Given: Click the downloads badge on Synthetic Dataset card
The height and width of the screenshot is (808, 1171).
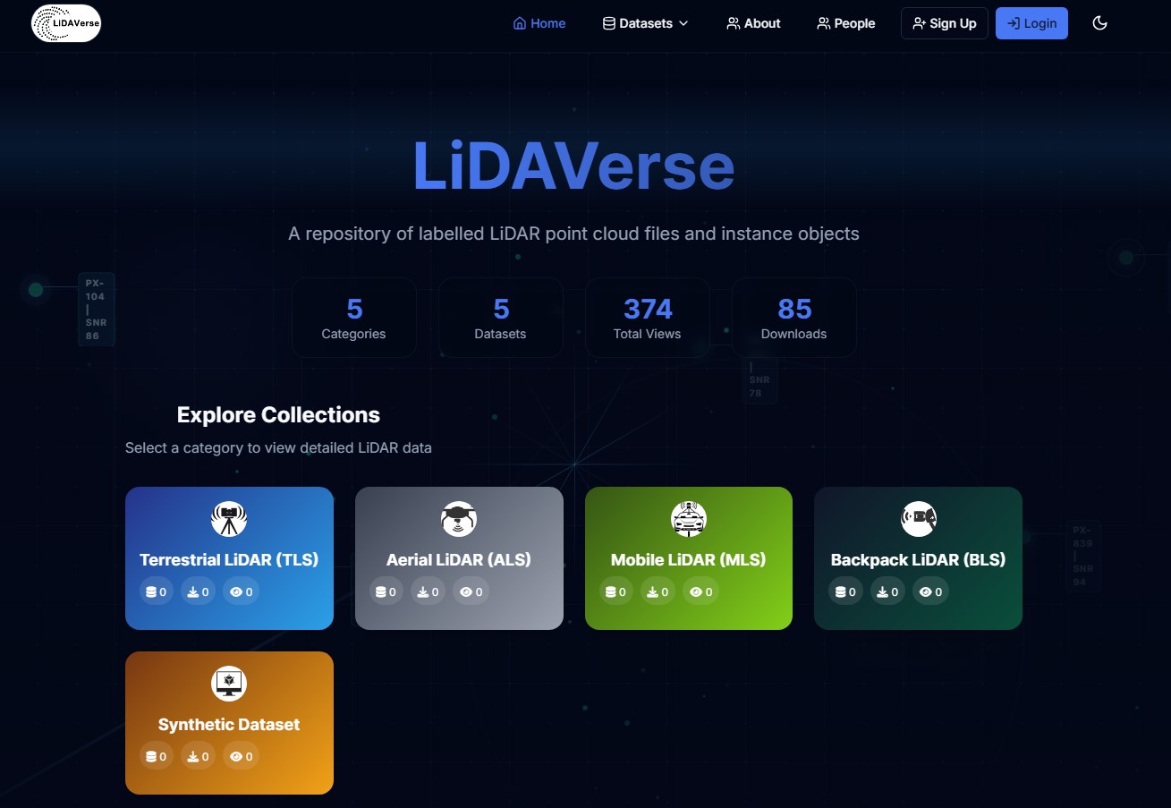Looking at the screenshot, I should click(199, 756).
